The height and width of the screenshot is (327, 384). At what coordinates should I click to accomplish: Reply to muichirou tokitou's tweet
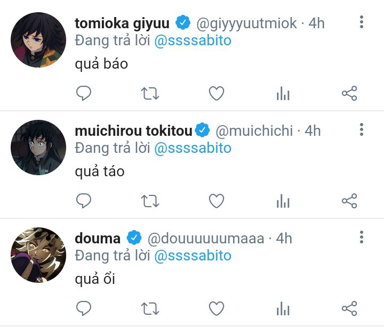pyautogui.click(x=84, y=201)
